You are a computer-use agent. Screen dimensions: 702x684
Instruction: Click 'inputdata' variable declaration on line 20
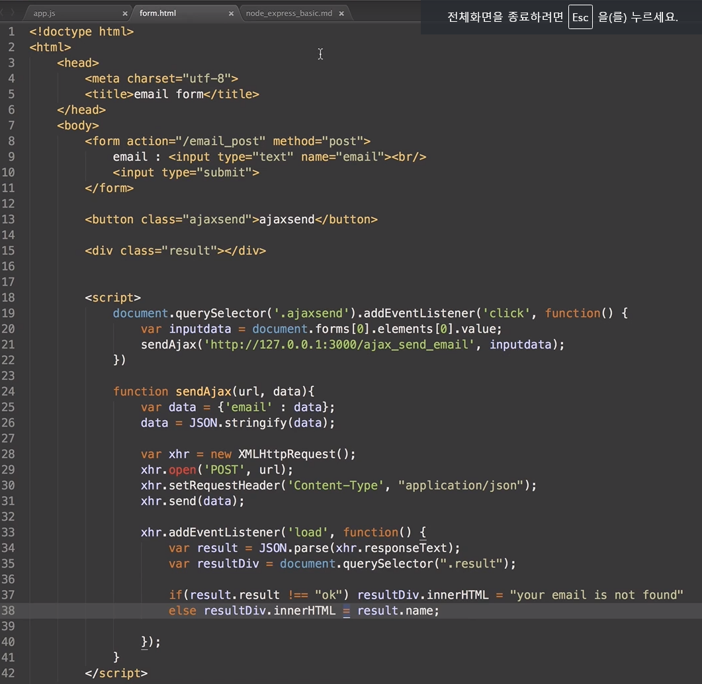click(x=200, y=329)
